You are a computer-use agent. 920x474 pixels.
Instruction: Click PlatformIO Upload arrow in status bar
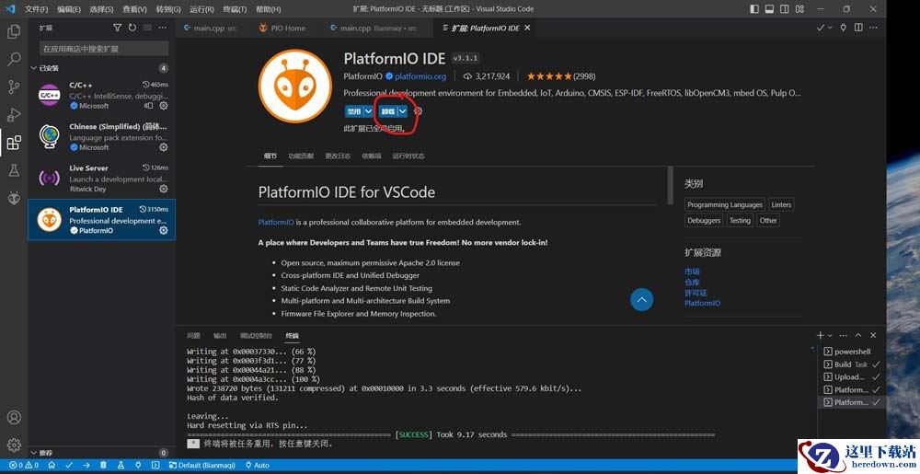(x=86, y=465)
